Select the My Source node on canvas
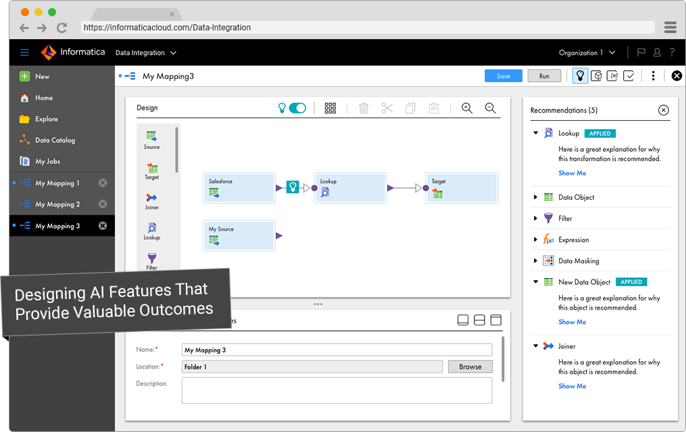This screenshot has height=432, width=686. pyautogui.click(x=239, y=236)
